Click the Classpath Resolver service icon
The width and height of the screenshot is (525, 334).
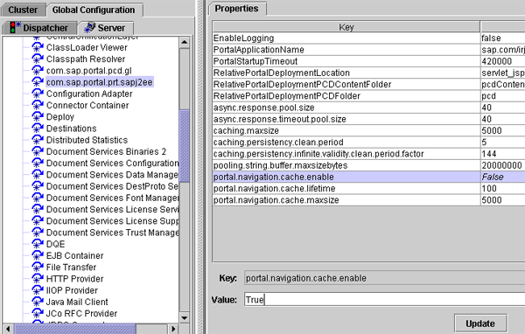pos(38,59)
